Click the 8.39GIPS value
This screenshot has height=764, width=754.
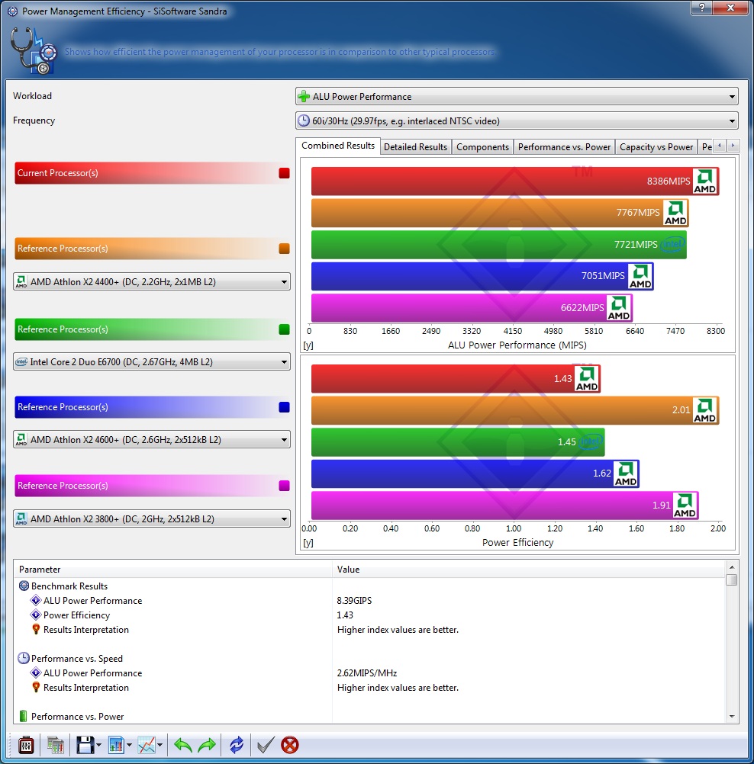354,601
